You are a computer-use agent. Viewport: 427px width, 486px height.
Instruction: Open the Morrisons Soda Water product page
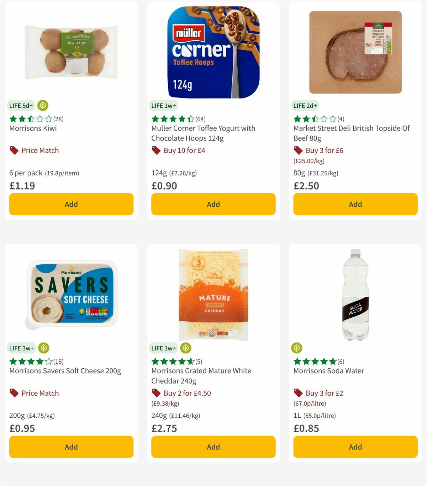(x=328, y=371)
